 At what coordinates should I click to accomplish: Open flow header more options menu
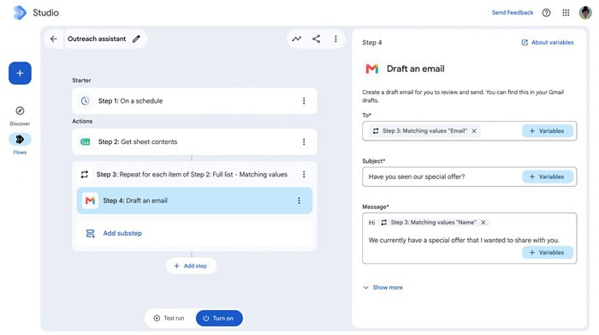[x=335, y=39]
